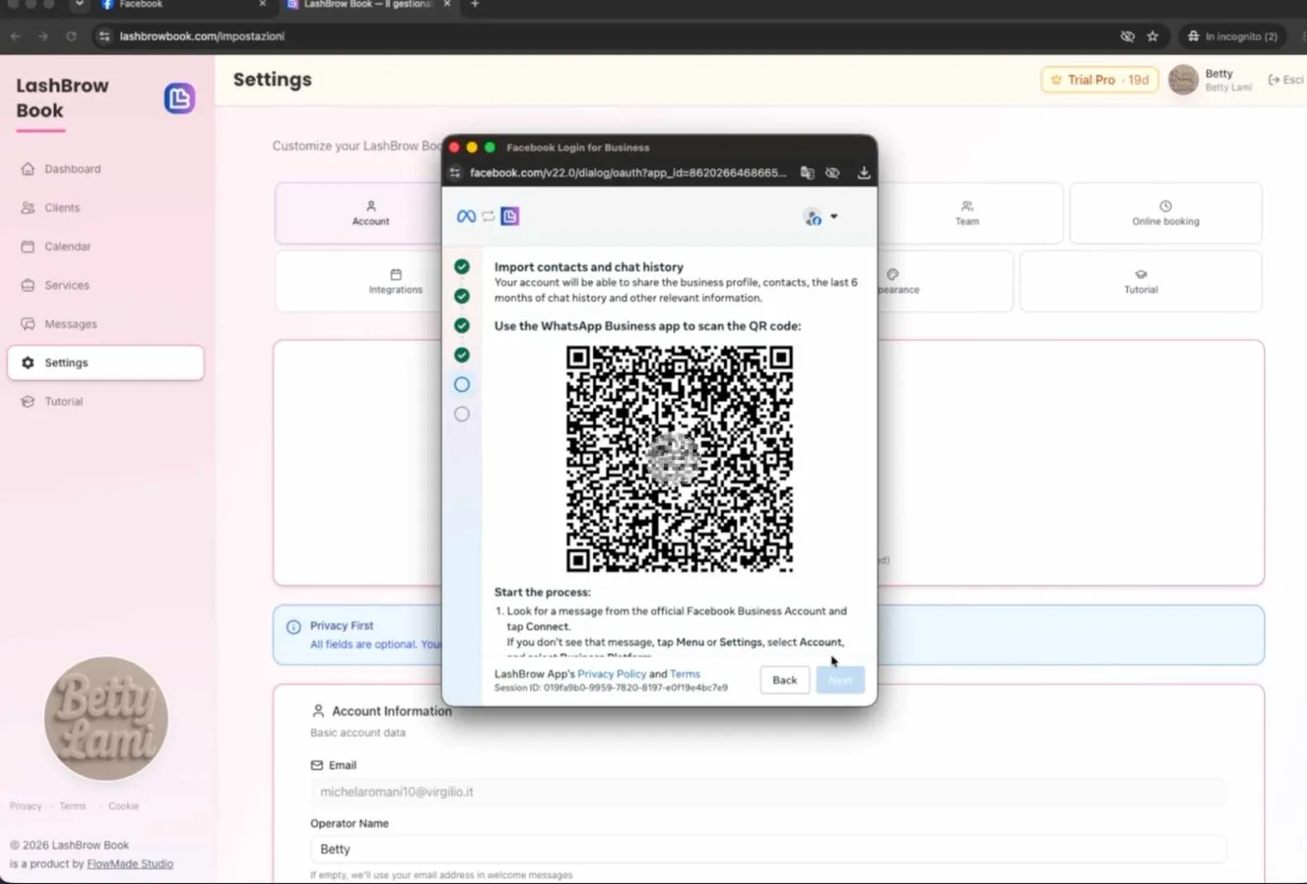Screen dimensions: 1307x884
Task: Click the In incognito indicator
Action: [1232, 36]
